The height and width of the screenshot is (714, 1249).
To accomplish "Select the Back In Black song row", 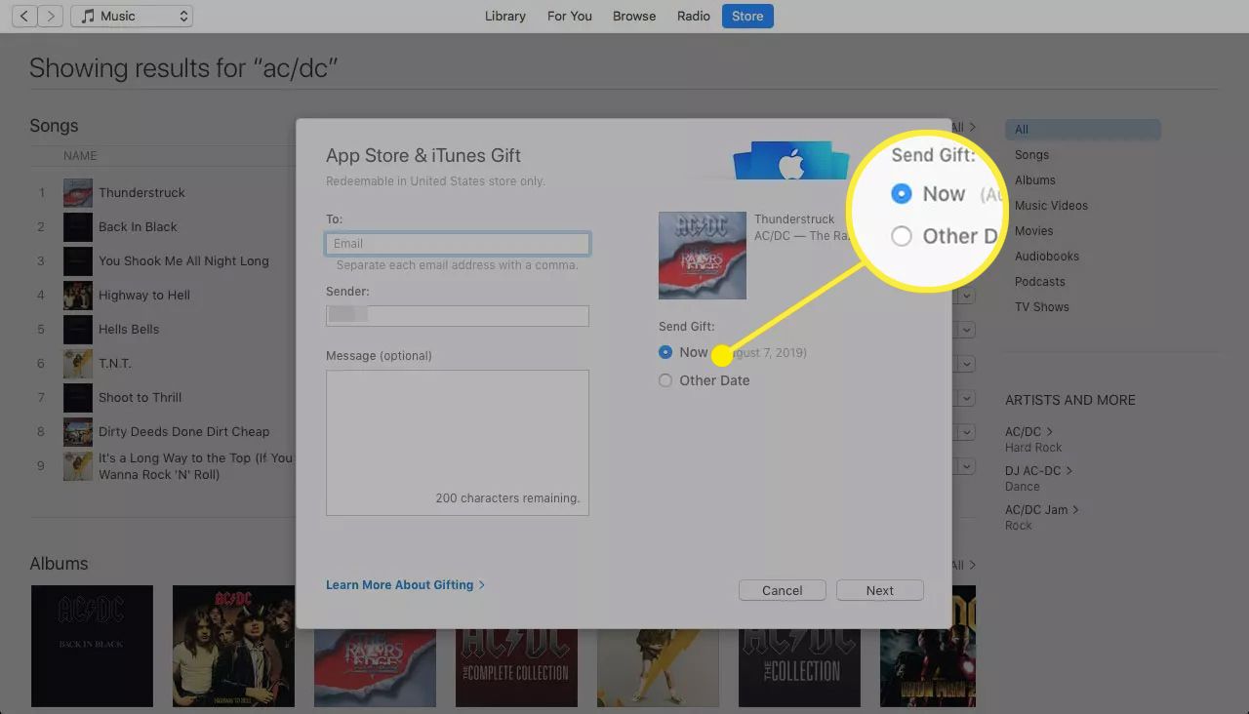I will pos(138,226).
